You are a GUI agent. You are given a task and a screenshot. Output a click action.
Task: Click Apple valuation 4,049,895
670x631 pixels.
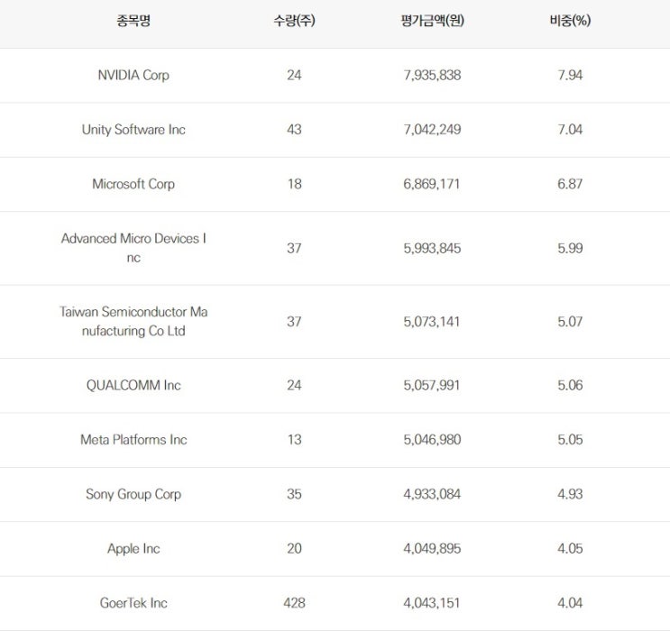point(433,549)
